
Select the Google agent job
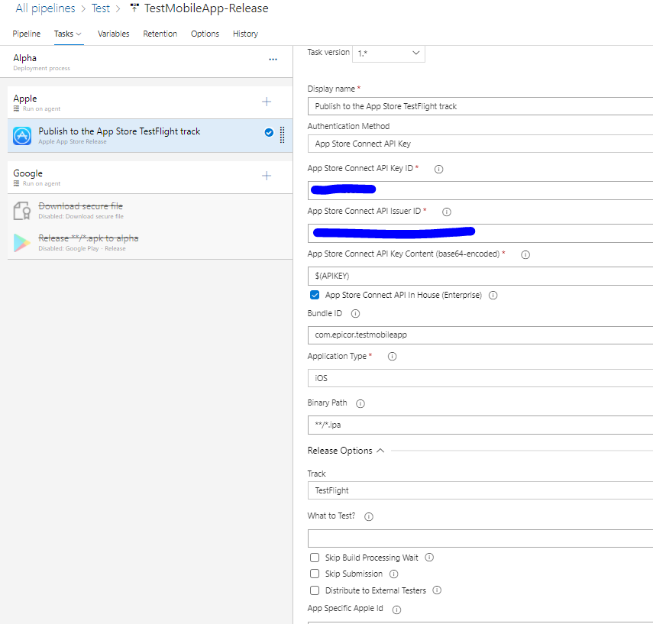150,177
